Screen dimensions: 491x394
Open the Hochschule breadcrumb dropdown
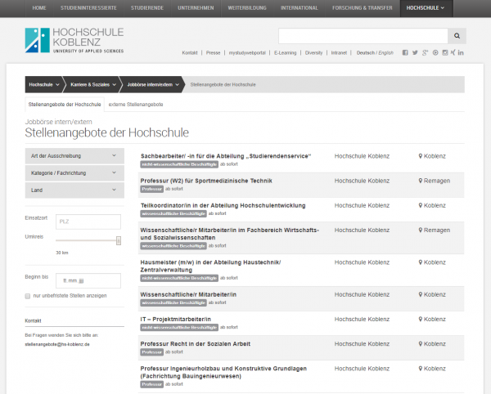(x=44, y=84)
